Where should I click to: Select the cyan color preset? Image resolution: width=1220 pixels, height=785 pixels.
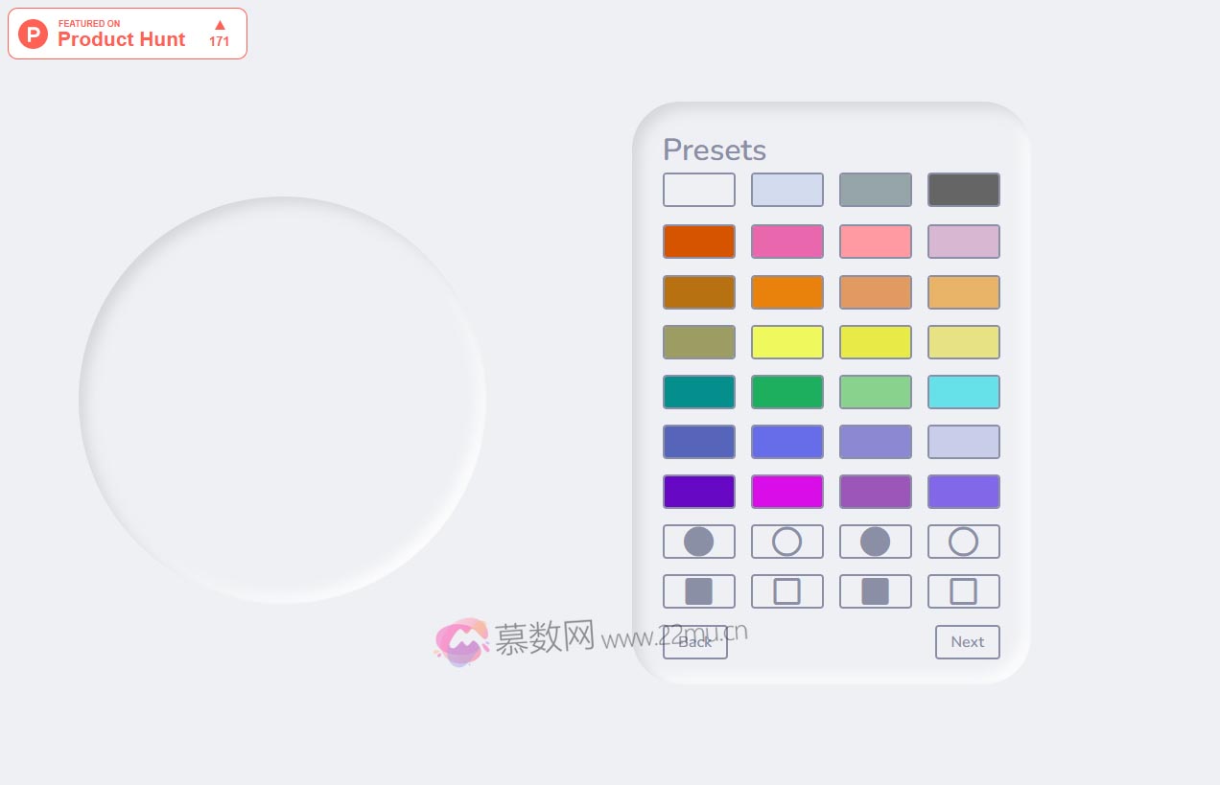tap(963, 392)
